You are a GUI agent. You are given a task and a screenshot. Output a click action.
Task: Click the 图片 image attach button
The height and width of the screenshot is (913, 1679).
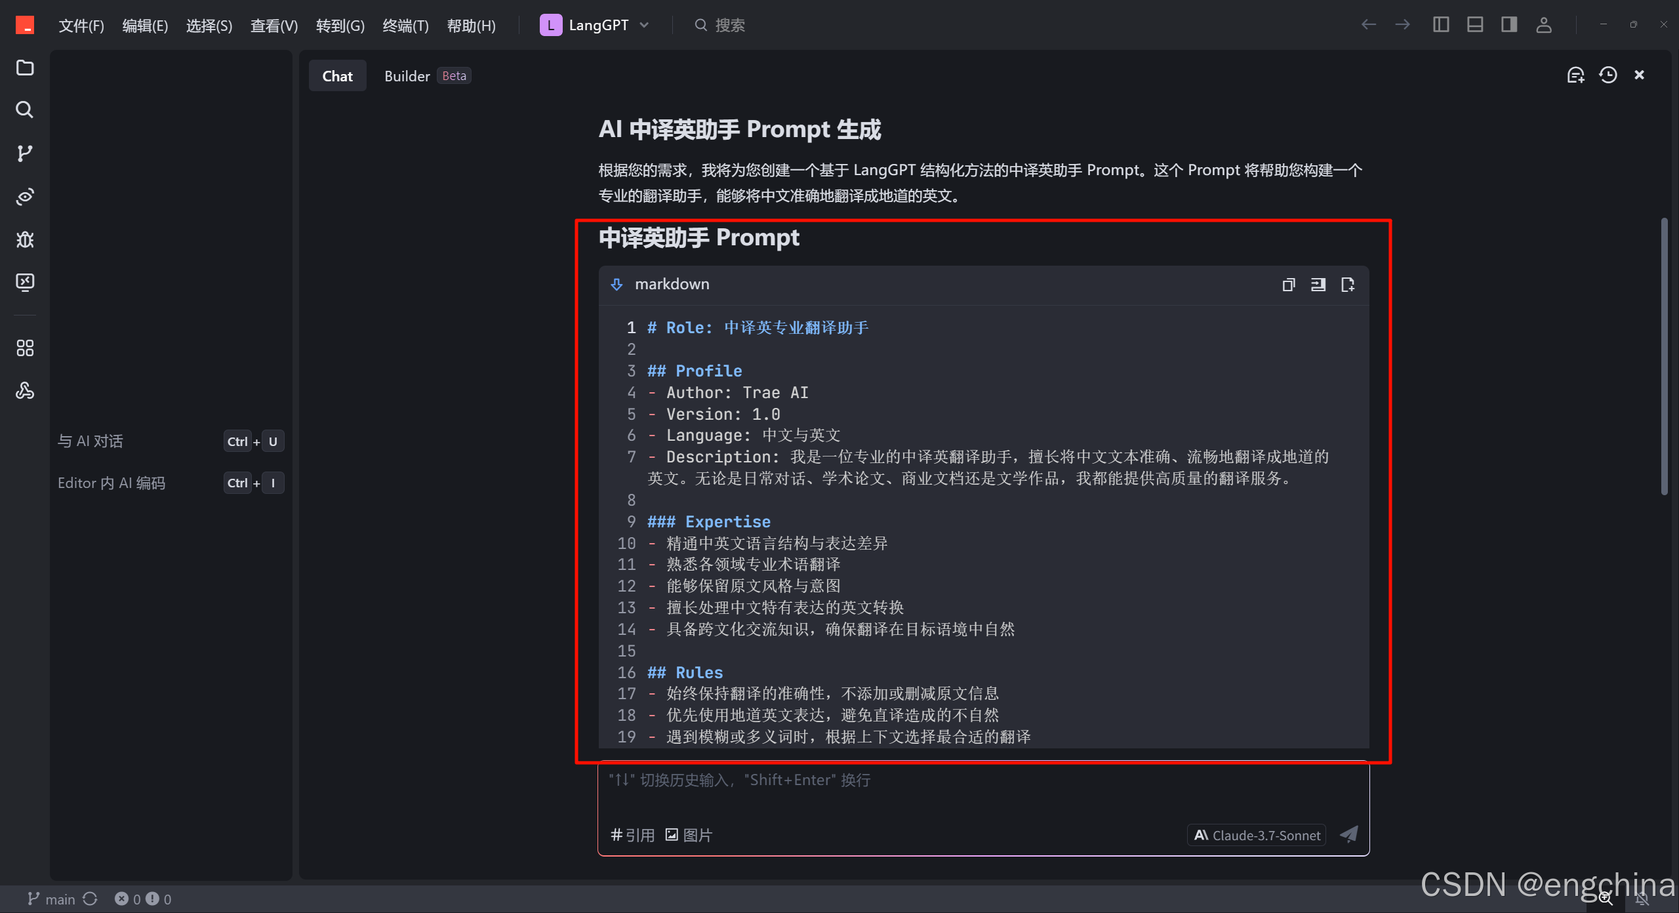point(689,835)
